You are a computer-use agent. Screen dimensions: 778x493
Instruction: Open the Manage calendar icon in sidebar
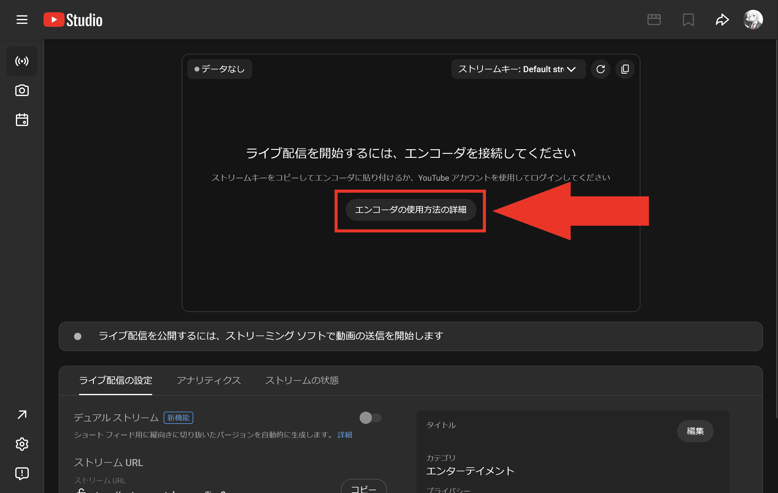tap(22, 120)
